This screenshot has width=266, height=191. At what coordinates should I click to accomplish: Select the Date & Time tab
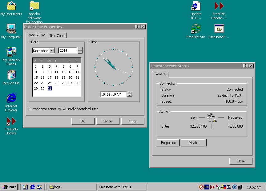[37, 35]
